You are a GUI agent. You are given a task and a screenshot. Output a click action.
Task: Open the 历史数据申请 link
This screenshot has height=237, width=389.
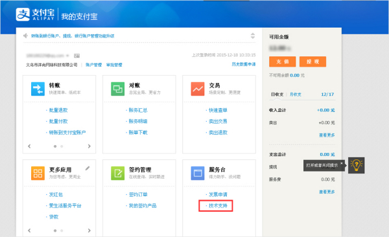[243, 64]
